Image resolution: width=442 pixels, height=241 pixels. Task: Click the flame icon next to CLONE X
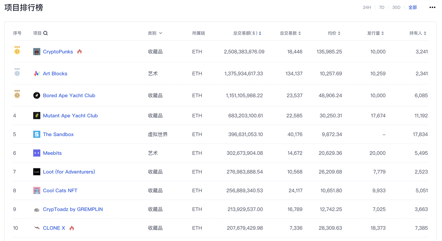click(71, 228)
